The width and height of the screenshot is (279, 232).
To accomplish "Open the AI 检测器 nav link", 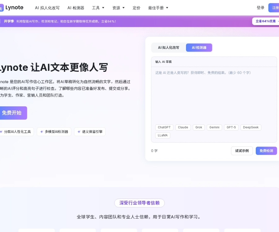I will (76, 8).
